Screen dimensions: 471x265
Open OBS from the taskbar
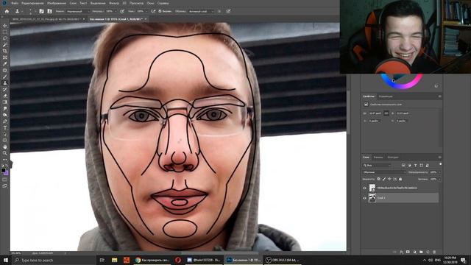pyautogui.click(x=283, y=260)
